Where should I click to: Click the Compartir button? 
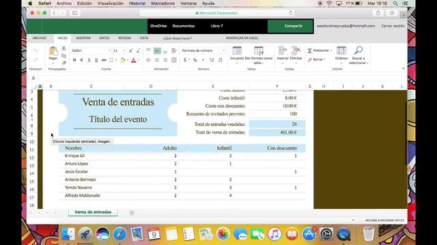(290, 26)
